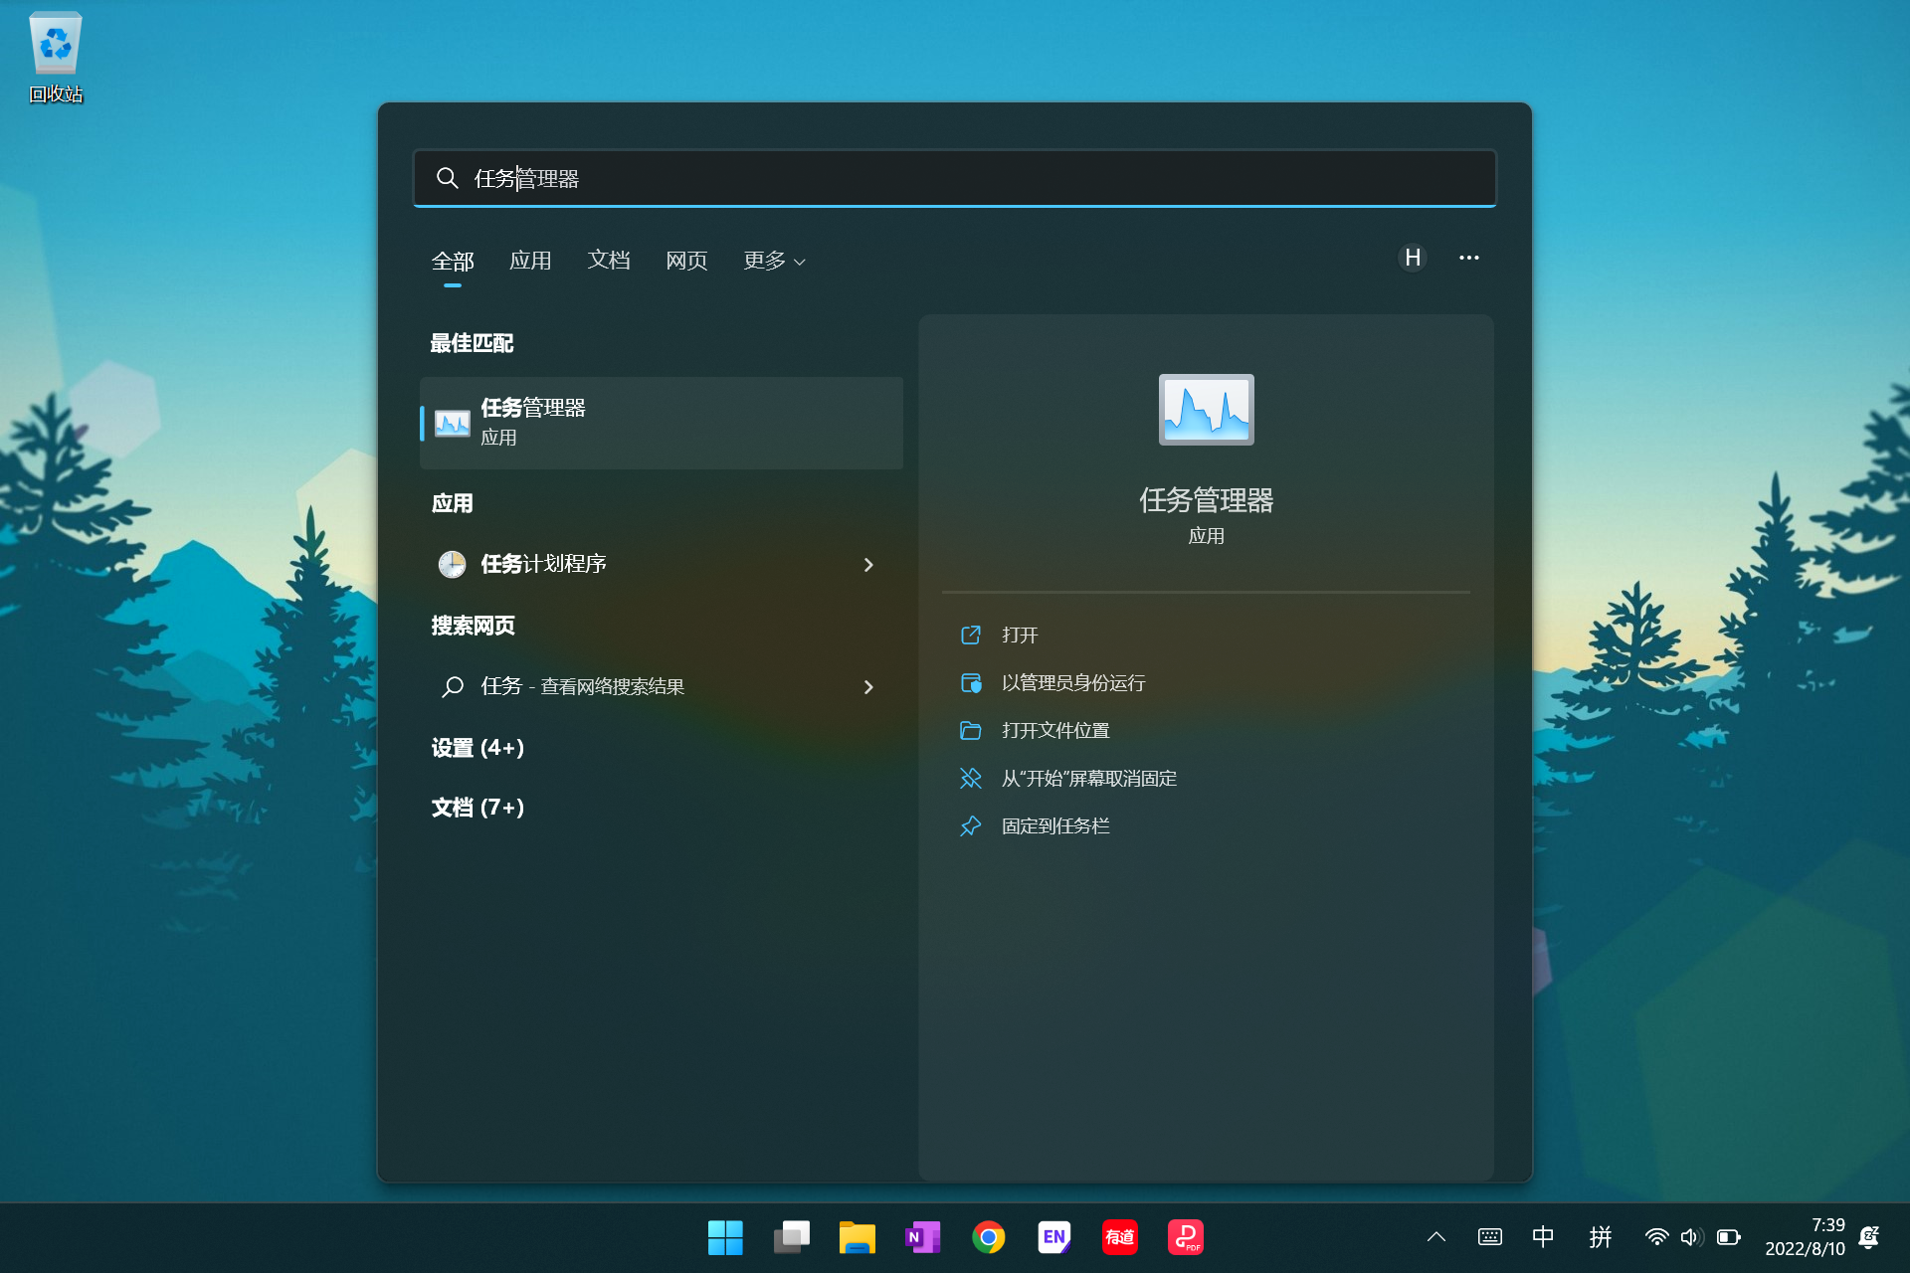Viewport: 1910px width, 1273px height.
Task: Switch input method by clicking 拼 indicator
Action: pos(1601,1236)
